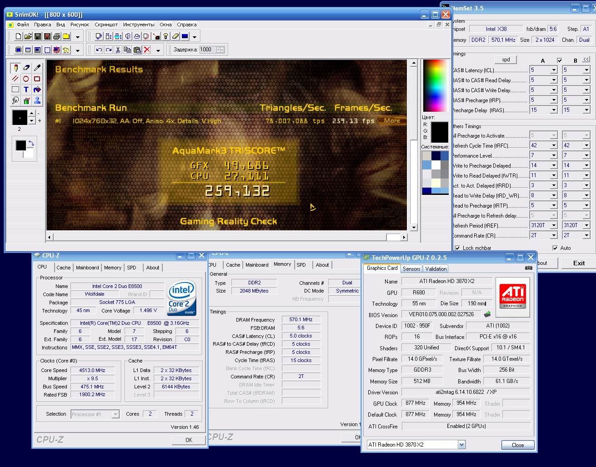Click the spd button in MemSet

(x=506, y=60)
